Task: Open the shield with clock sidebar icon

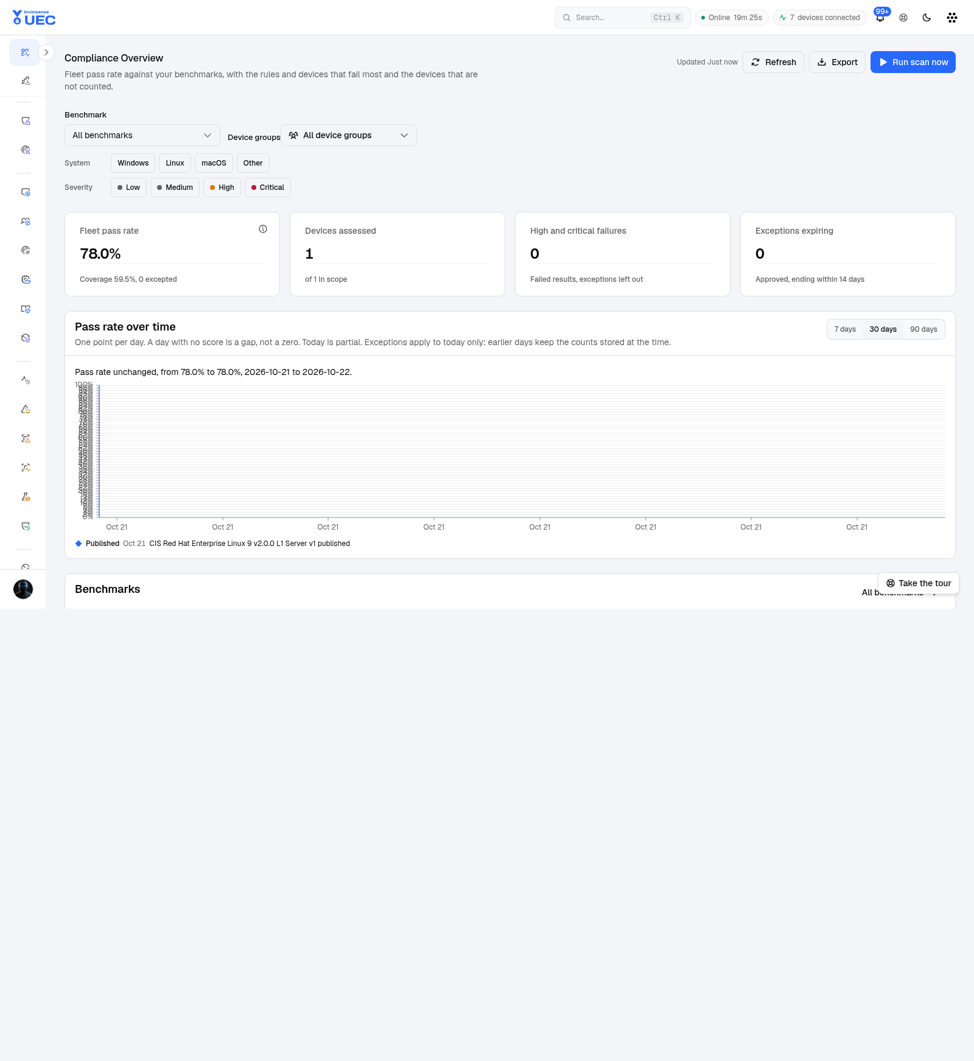Action: pyautogui.click(x=26, y=526)
